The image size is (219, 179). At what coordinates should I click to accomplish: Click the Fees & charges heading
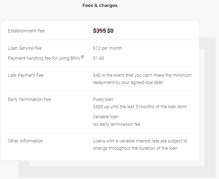coord(100,5)
